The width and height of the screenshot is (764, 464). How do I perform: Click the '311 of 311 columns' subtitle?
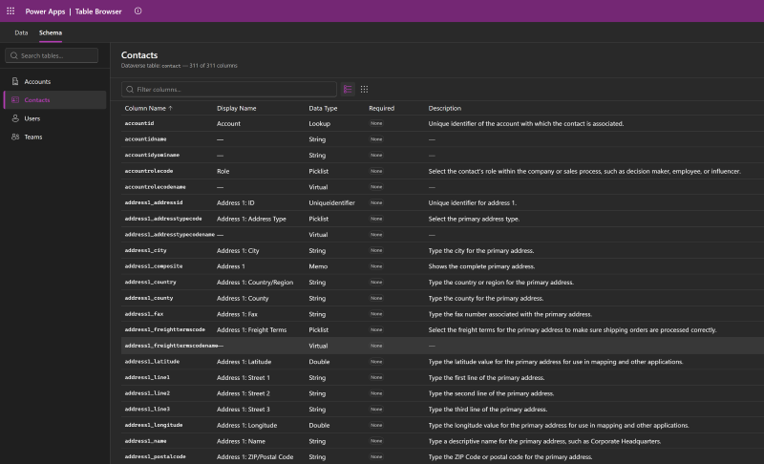[x=213, y=65]
